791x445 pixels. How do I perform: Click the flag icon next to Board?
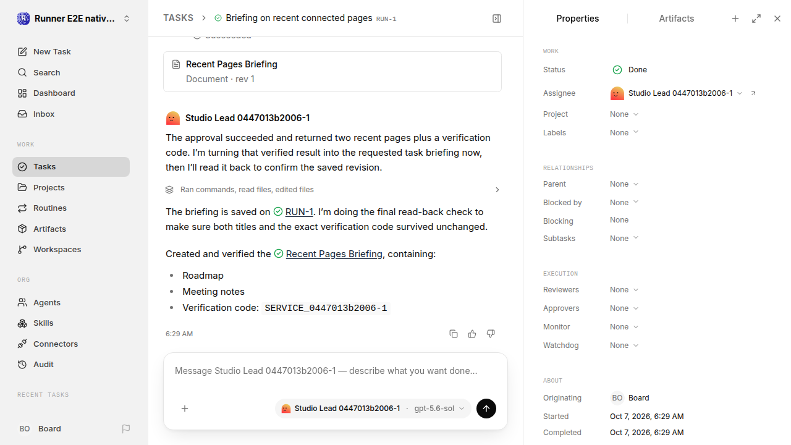(x=126, y=429)
